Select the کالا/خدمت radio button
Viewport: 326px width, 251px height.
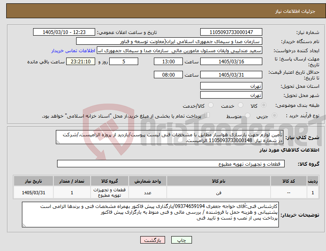211,105
